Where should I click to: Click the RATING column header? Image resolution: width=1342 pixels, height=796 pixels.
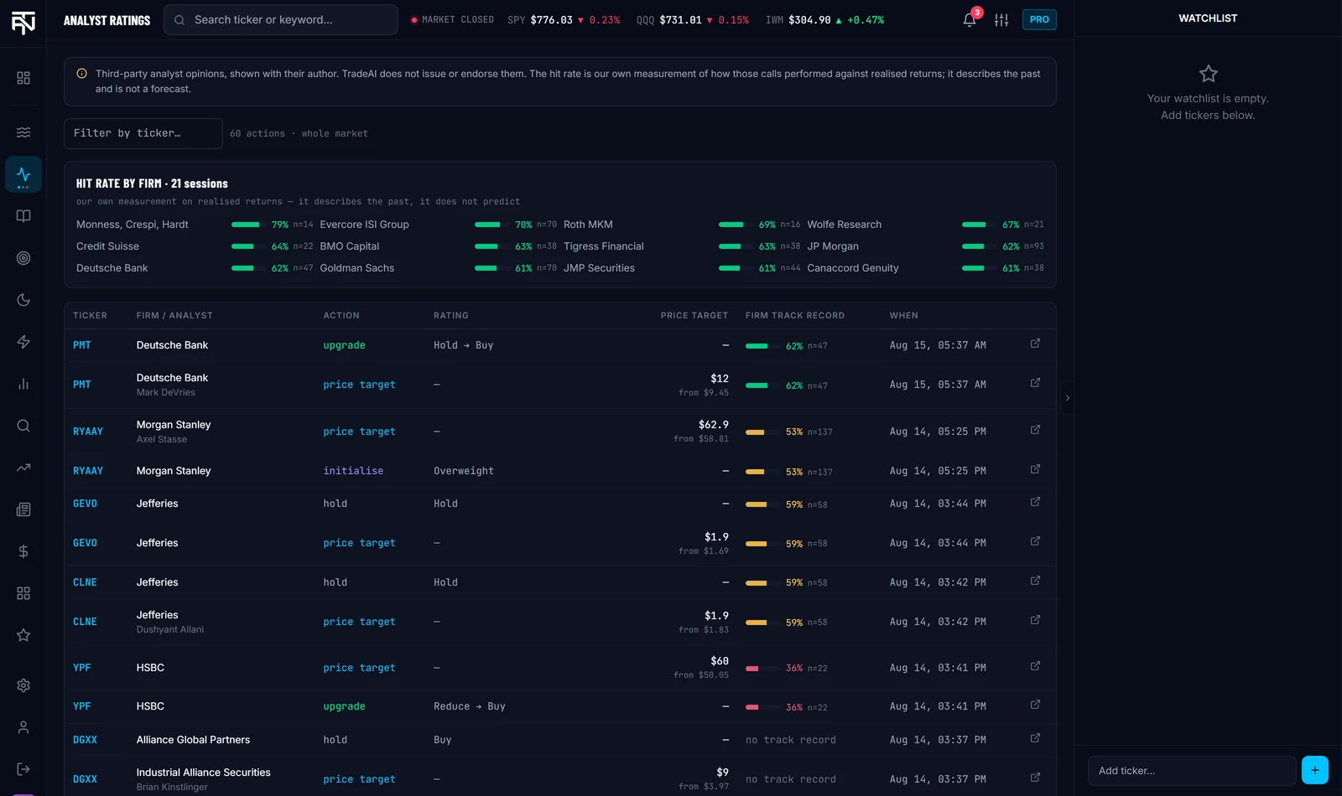pos(451,316)
